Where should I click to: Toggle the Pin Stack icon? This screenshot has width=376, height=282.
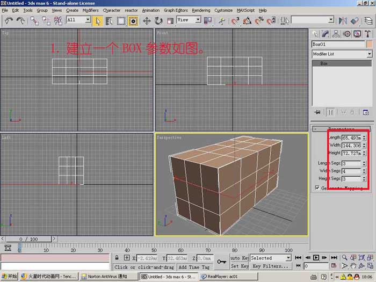317,112
